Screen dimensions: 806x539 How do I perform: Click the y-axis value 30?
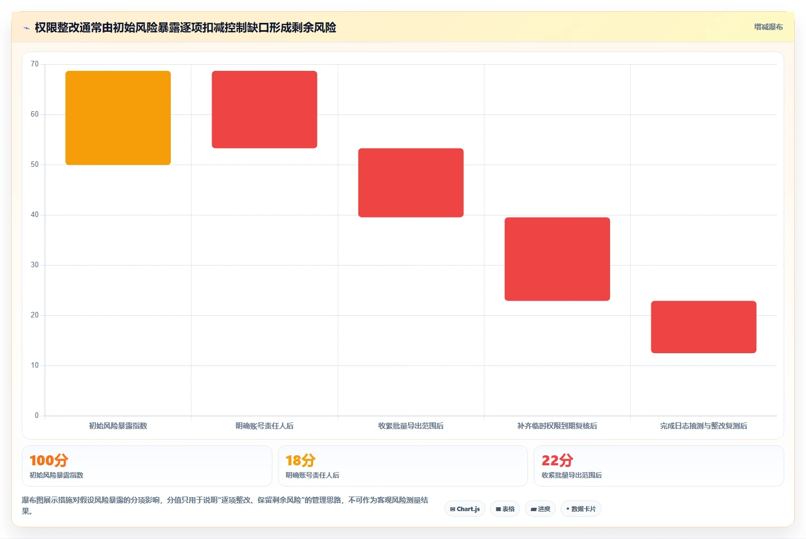35,265
